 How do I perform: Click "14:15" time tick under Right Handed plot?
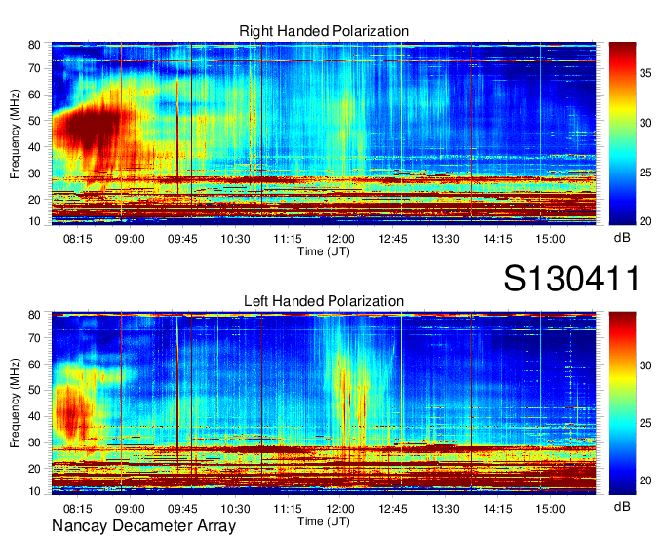[x=497, y=239]
